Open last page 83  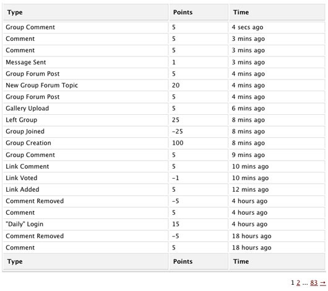[x=314, y=283]
